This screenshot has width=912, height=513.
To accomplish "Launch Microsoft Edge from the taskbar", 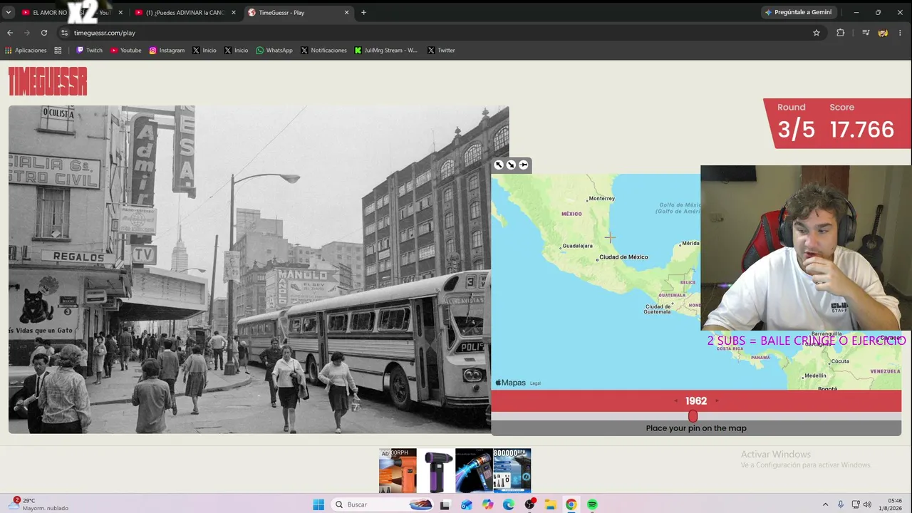I will 508,504.
